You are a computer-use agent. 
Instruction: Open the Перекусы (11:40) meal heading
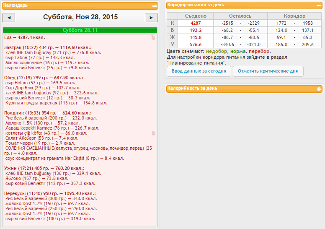(50, 193)
